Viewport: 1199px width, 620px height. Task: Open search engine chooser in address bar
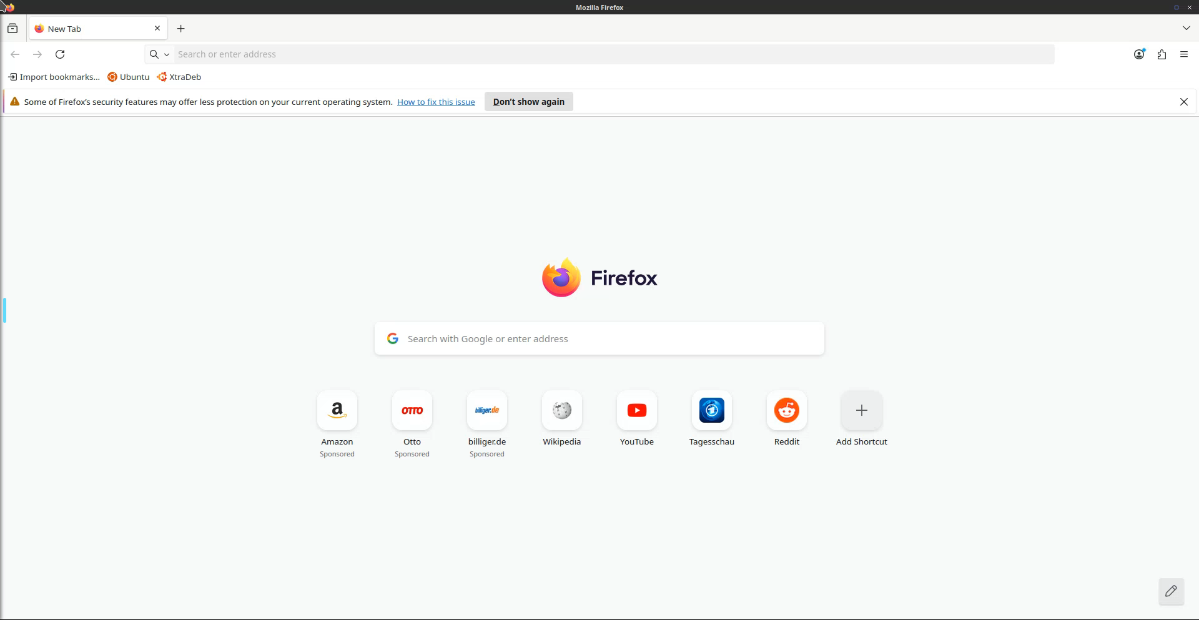coord(159,54)
